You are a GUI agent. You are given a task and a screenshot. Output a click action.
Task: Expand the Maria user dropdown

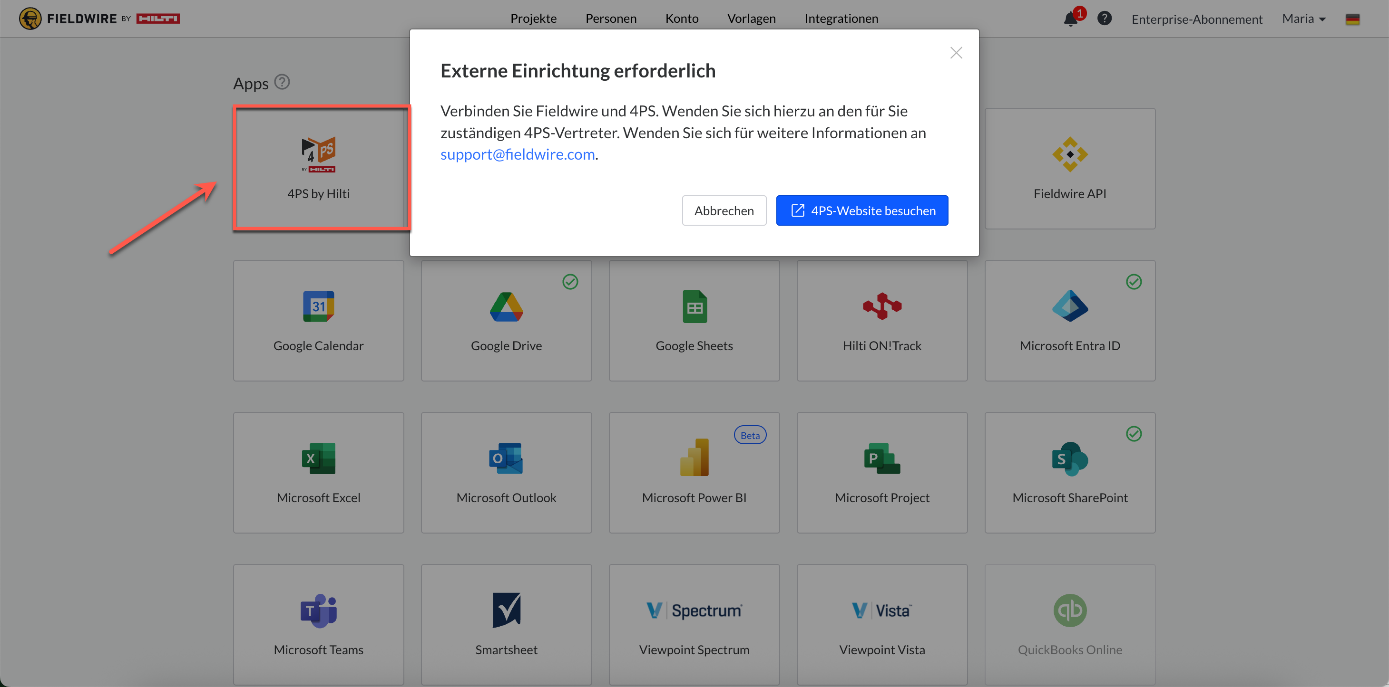pyautogui.click(x=1303, y=19)
